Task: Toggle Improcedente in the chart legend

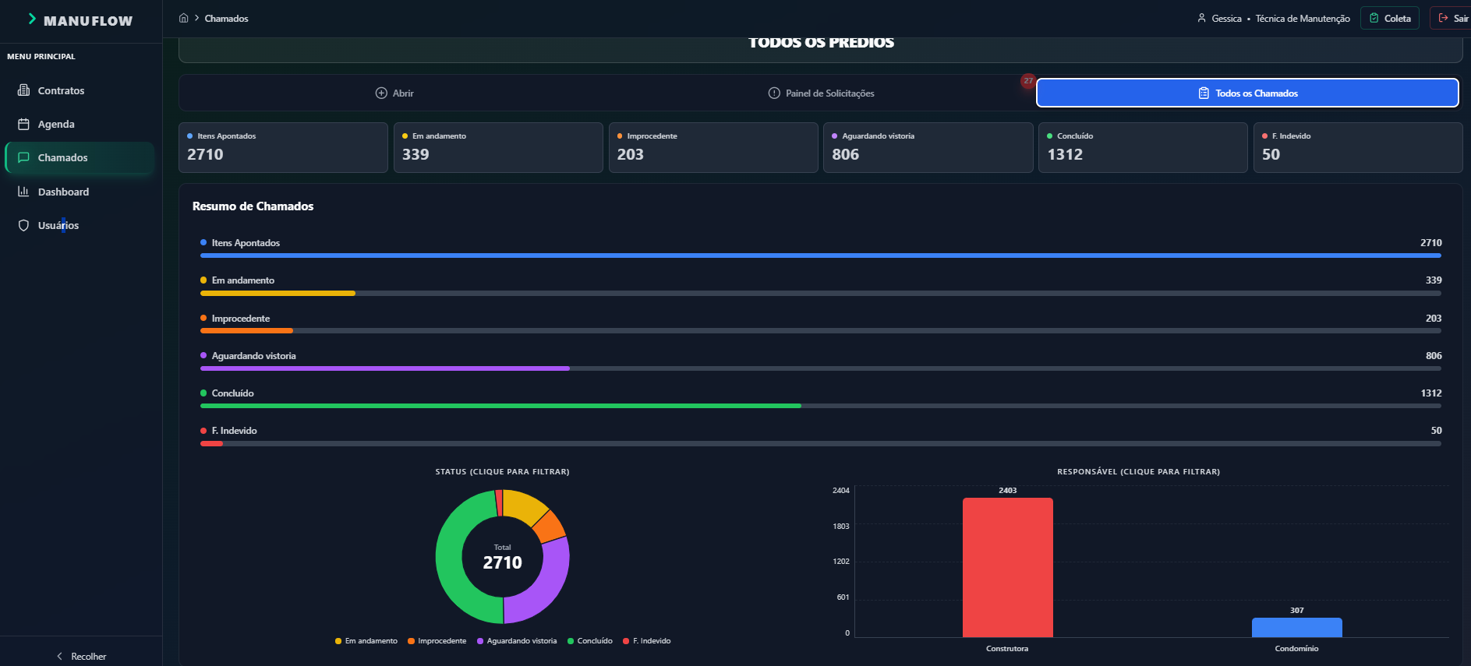Action: 437,641
